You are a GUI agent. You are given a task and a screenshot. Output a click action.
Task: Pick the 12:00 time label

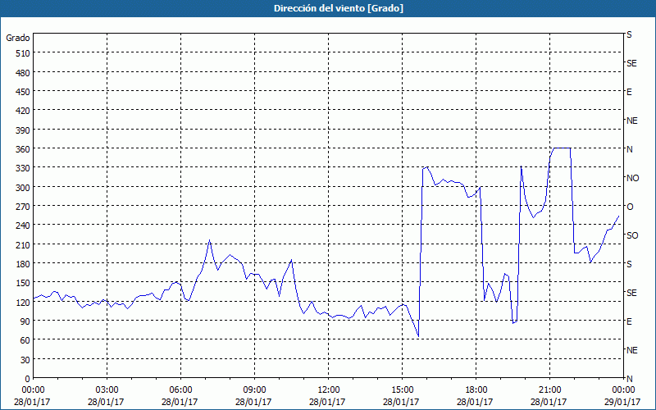click(329, 390)
